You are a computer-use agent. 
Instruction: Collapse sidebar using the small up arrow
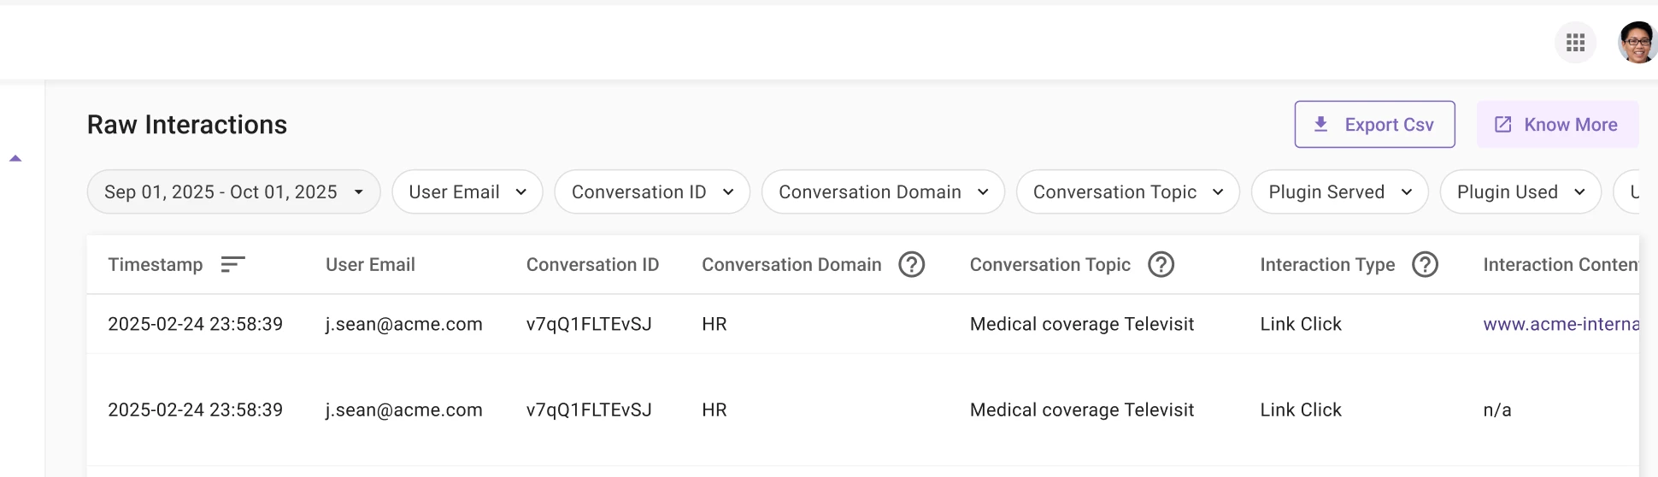(15, 158)
